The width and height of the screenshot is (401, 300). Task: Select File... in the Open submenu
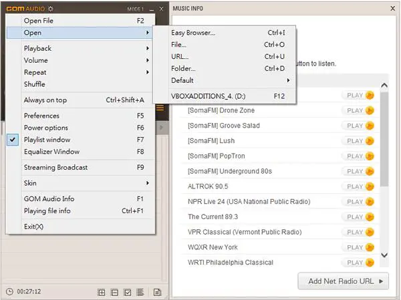click(225, 45)
